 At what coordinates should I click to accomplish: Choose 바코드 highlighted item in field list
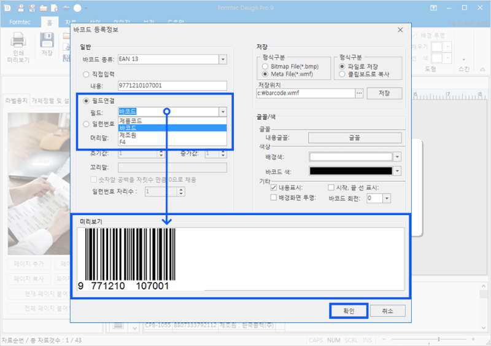coord(172,128)
